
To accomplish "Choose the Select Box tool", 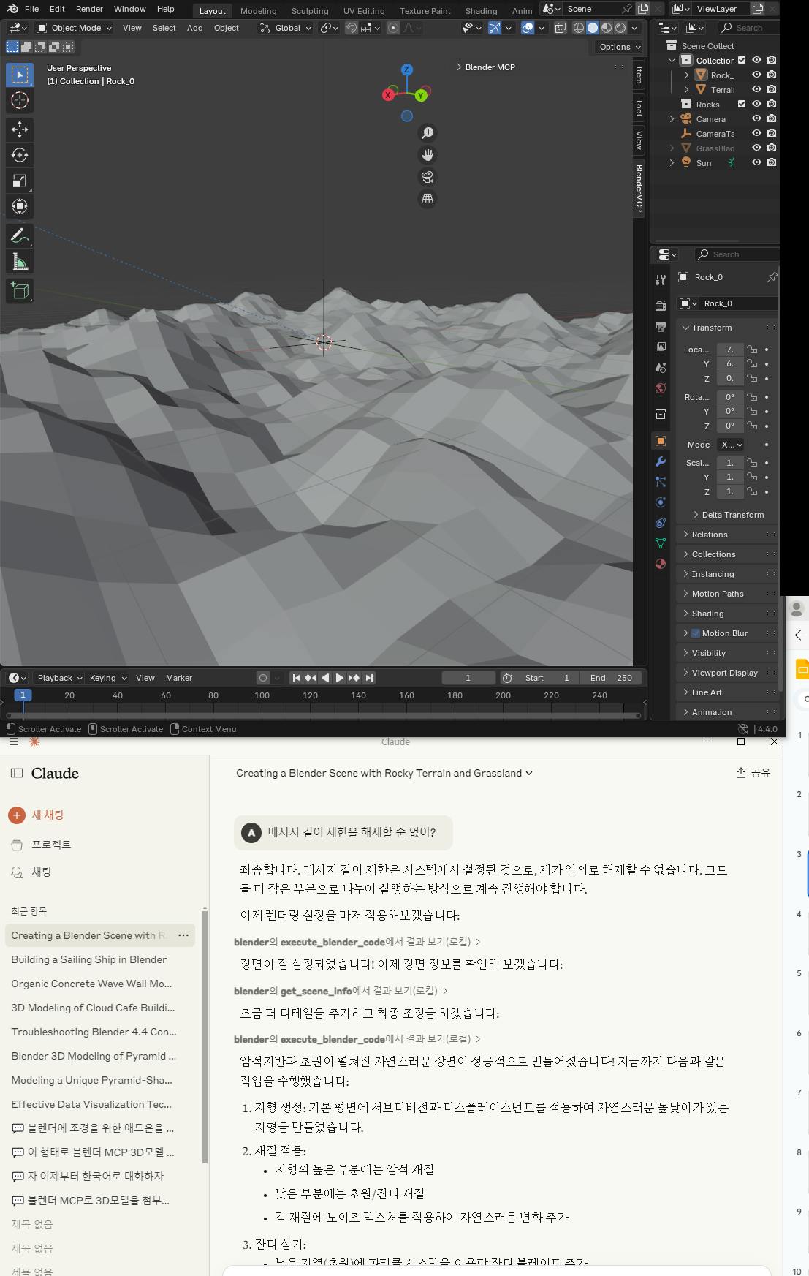I will click(20, 75).
